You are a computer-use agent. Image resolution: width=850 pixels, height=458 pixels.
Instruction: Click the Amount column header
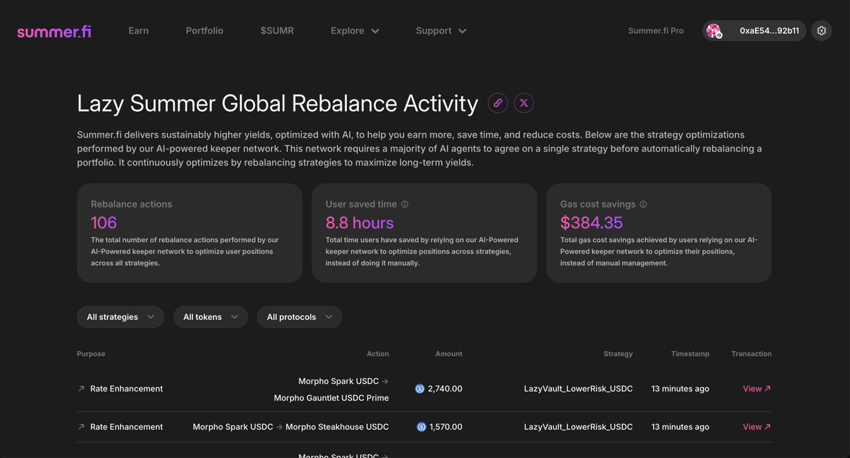449,354
